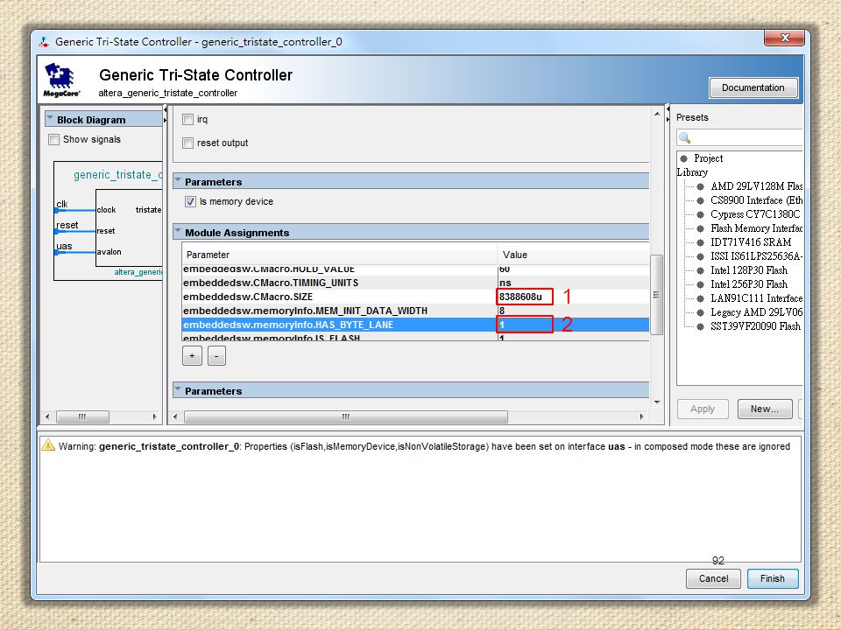Image resolution: width=841 pixels, height=630 pixels.
Task: Enable the Show signals checkbox
Action: (x=53, y=139)
